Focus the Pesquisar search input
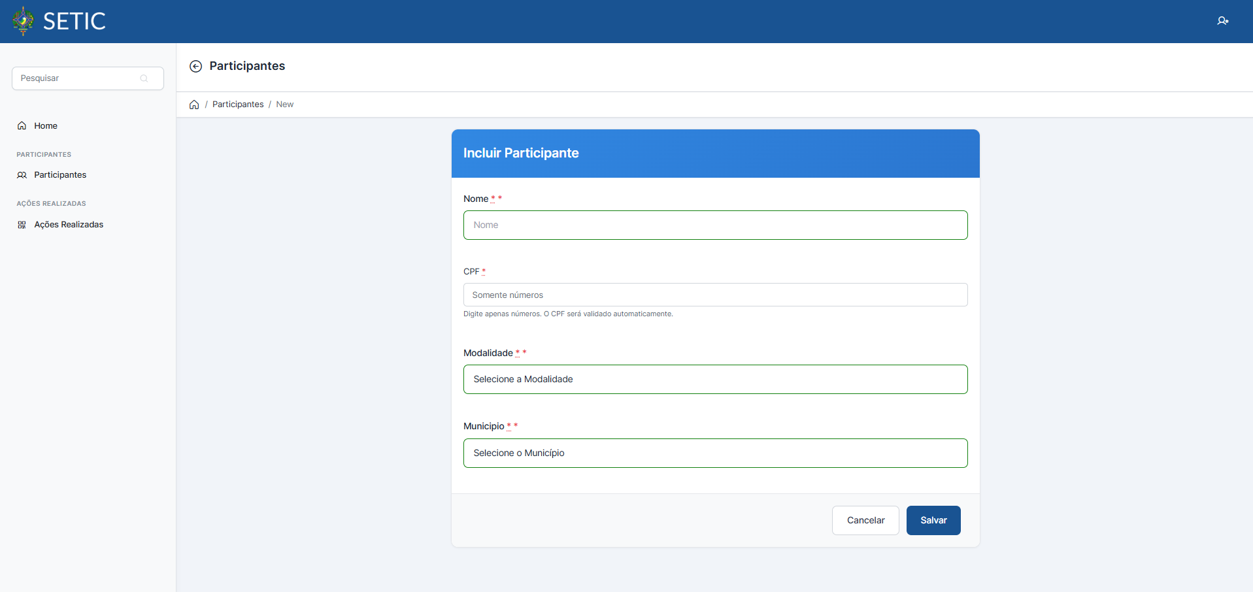 pos(78,78)
